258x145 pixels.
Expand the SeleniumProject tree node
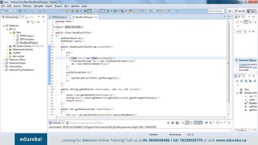pyautogui.click(x=4, y=63)
